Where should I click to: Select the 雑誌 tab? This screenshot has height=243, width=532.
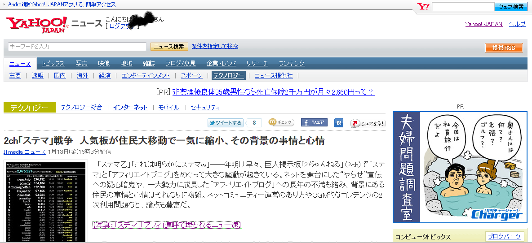pyautogui.click(x=149, y=63)
